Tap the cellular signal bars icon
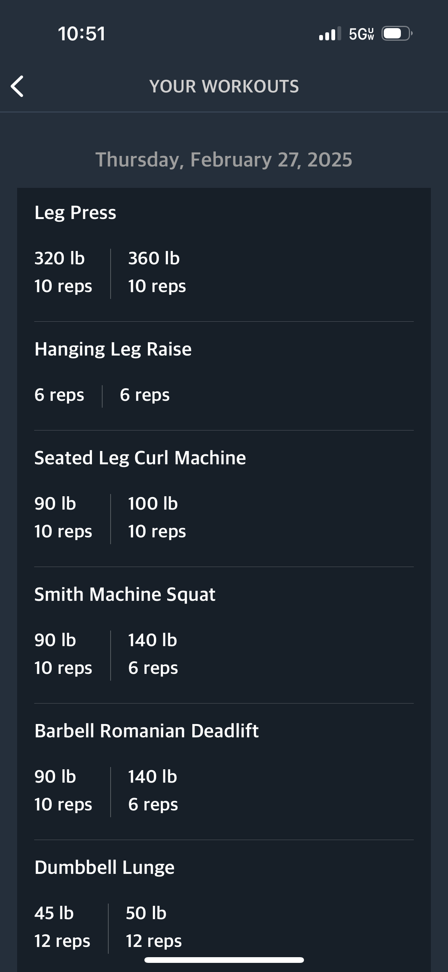Viewport: 448px width, 972px height. [x=330, y=33]
